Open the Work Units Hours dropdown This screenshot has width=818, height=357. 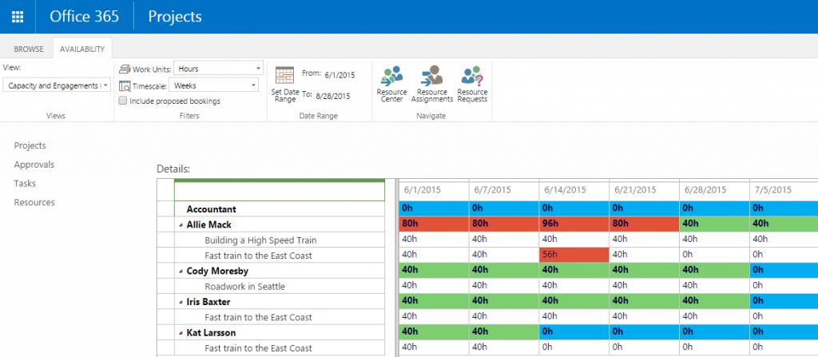pos(218,69)
